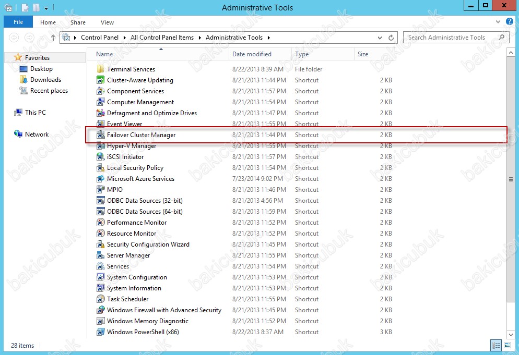Image resolution: width=519 pixels, height=355 pixels.
Task: Select the System Configuration icon
Action: click(100, 277)
